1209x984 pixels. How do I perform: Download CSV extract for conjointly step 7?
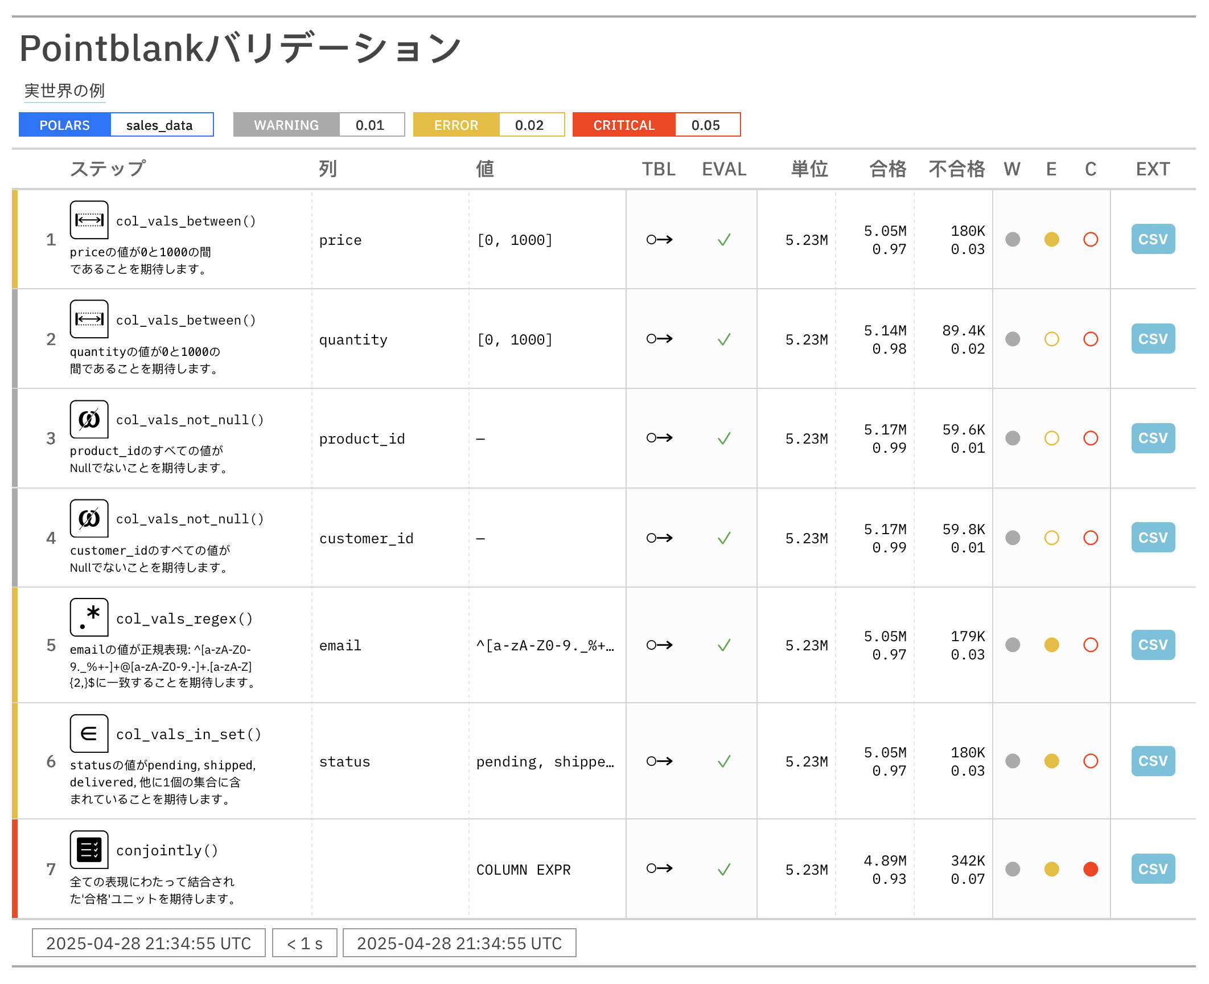point(1153,869)
